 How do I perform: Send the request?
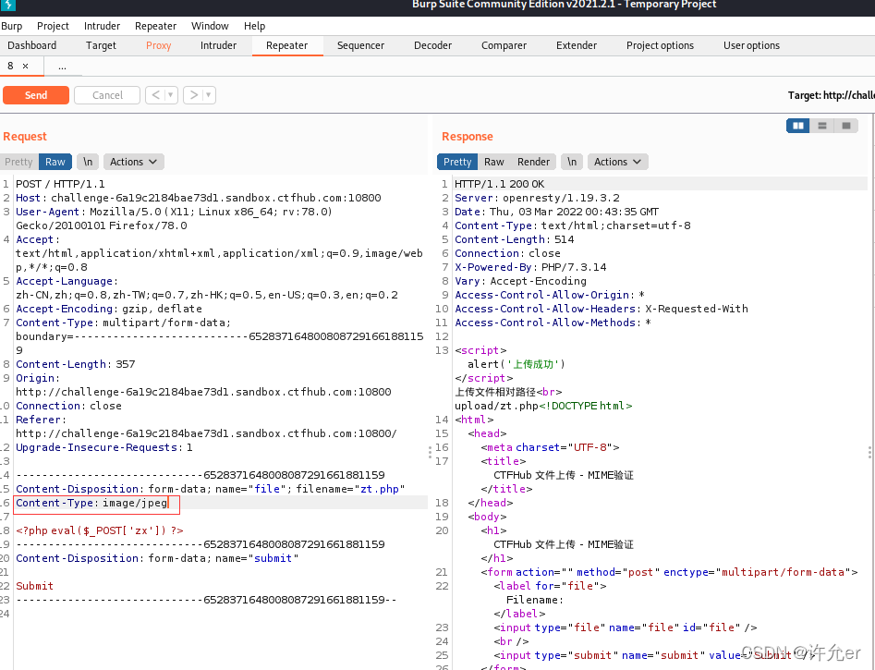pos(36,95)
